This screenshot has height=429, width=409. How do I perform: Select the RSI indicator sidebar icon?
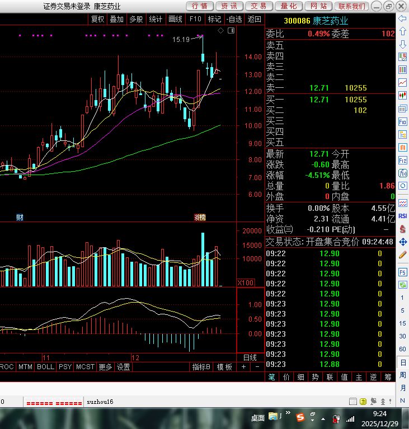click(402, 216)
